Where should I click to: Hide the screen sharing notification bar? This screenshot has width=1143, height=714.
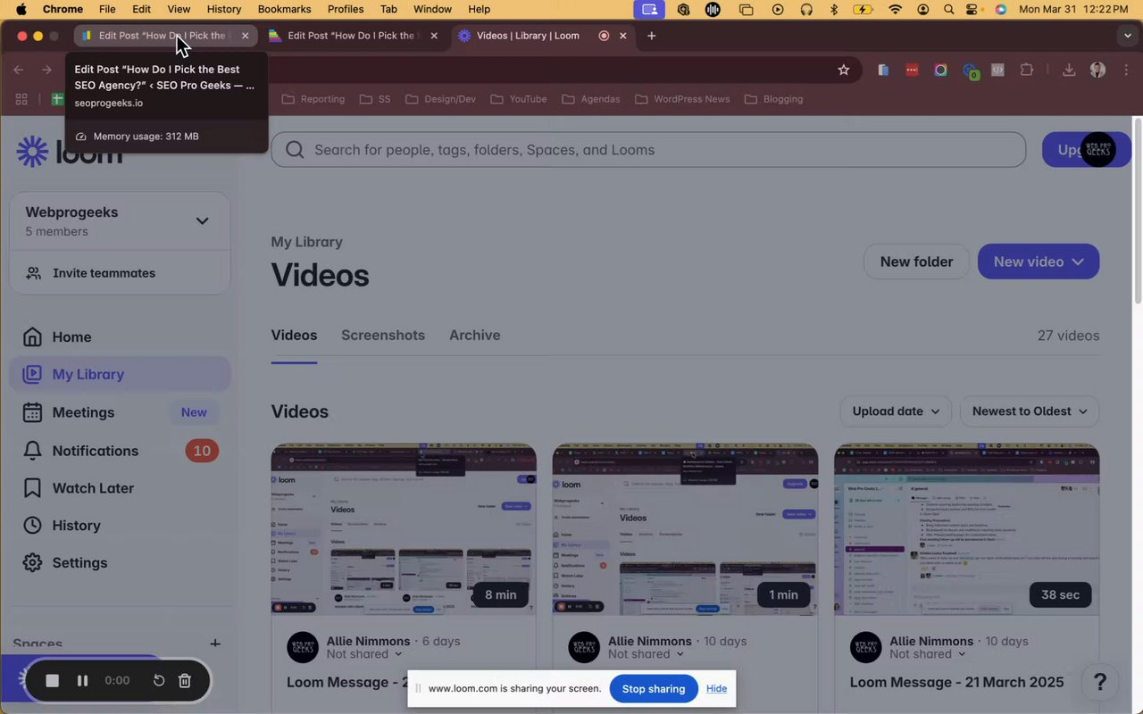click(x=716, y=689)
